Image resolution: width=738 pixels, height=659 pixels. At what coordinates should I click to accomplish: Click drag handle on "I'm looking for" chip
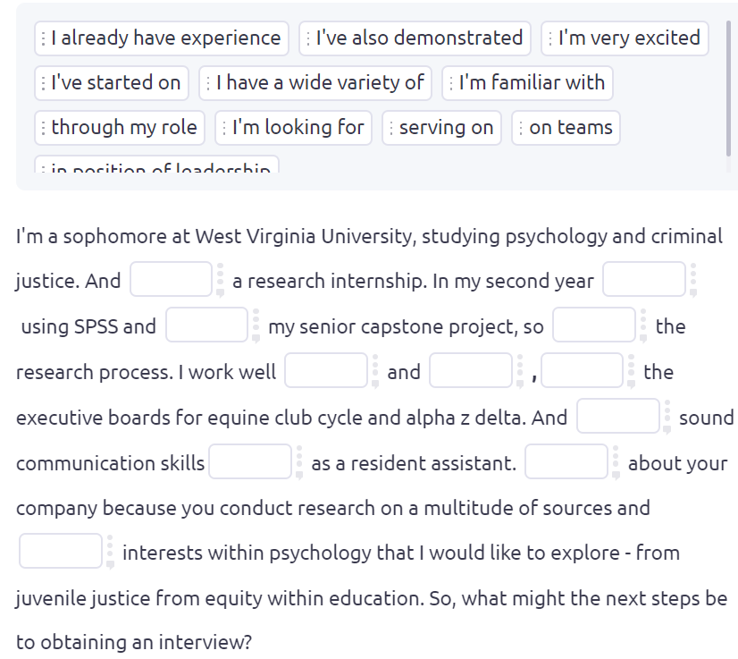[x=224, y=128]
